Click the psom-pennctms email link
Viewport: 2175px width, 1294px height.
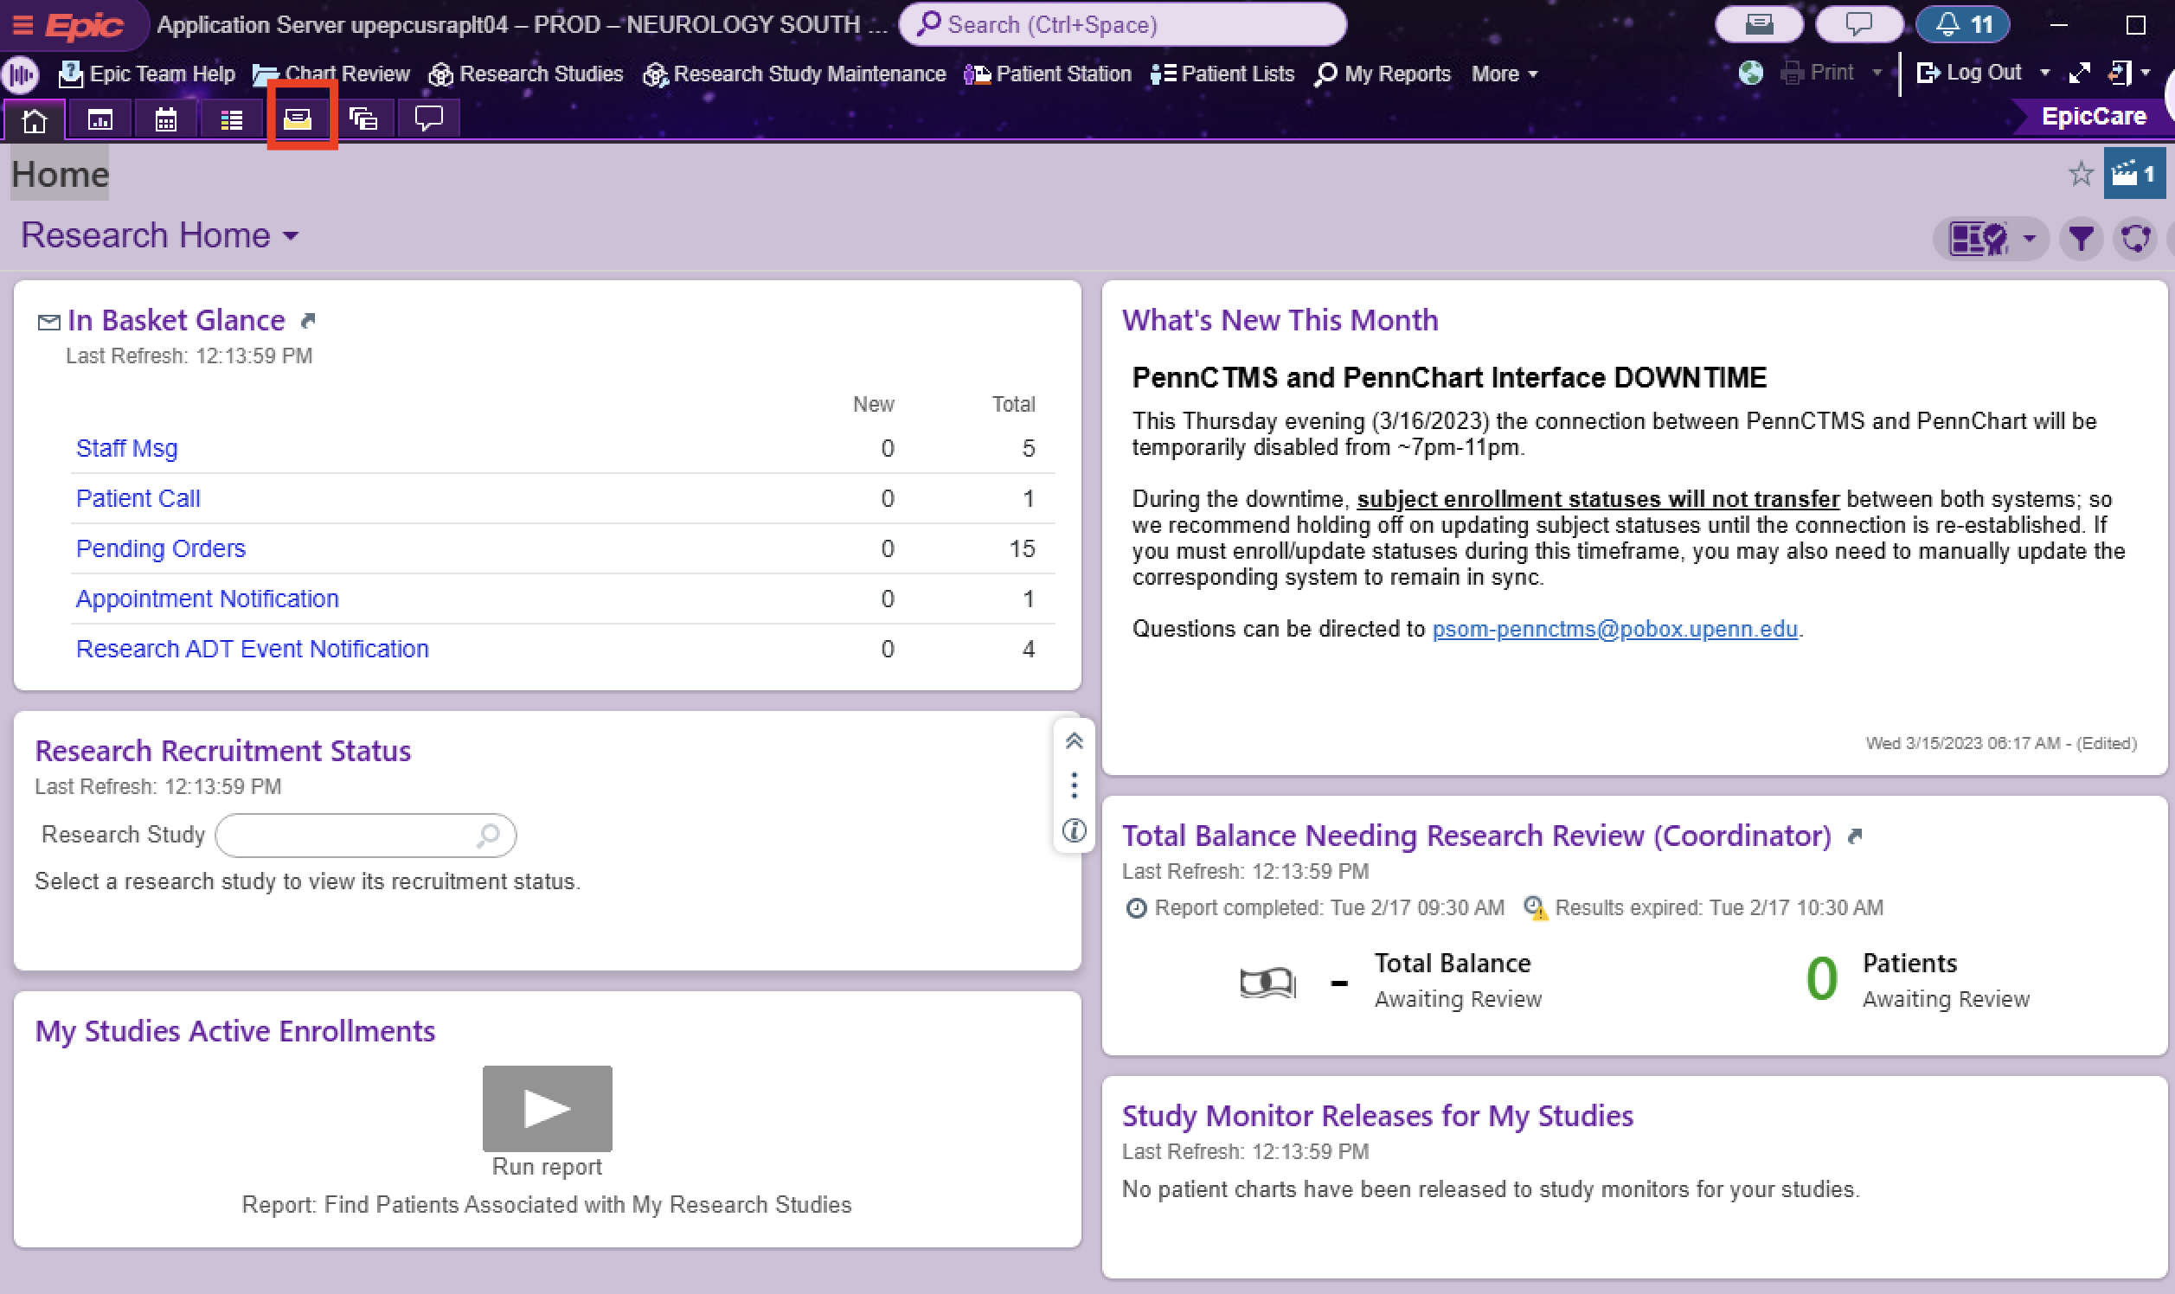click(1615, 629)
